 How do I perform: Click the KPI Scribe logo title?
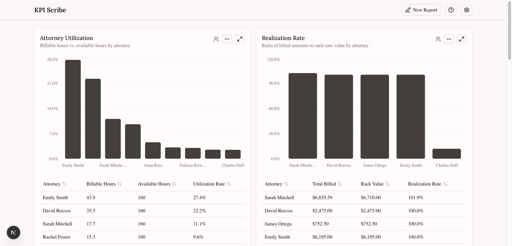(x=50, y=10)
